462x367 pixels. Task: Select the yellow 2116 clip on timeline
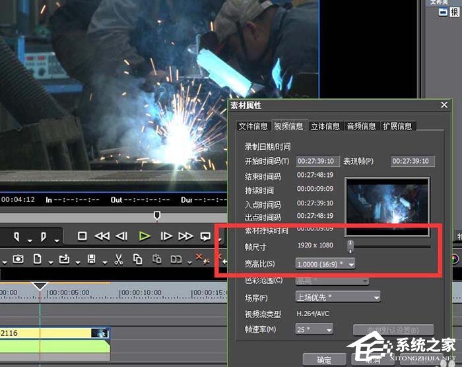click(x=46, y=334)
